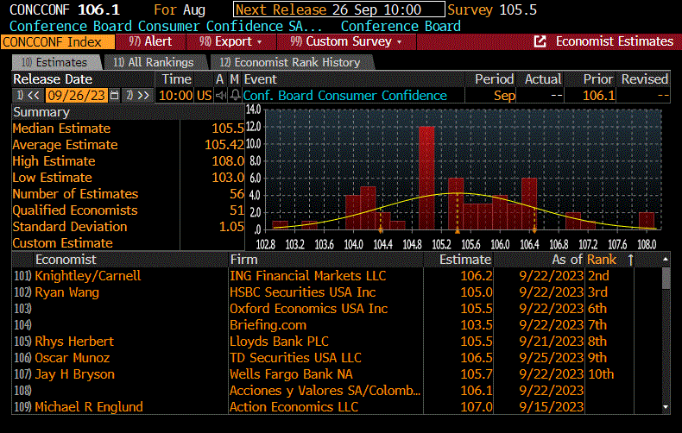Open the Alert button
The image size is (682, 433).
tap(150, 41)
